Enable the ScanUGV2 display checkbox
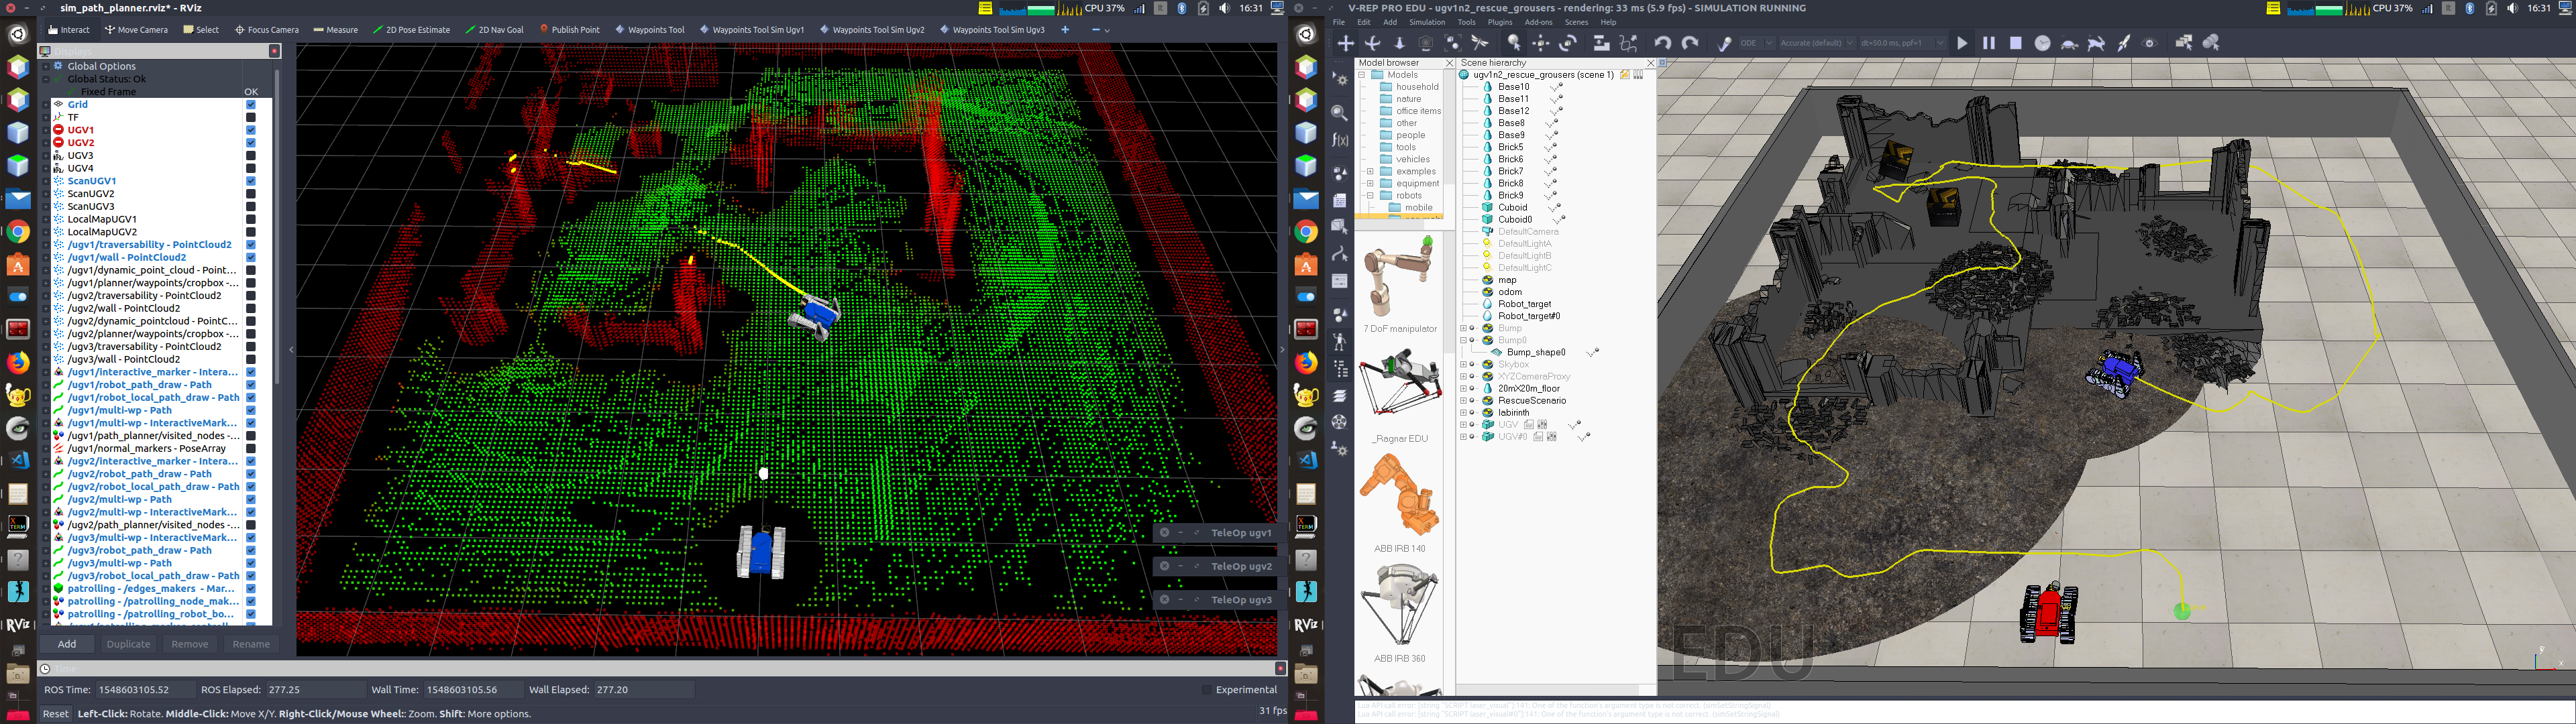Viewport: 2576px width, 724px height. click(251, 194)
